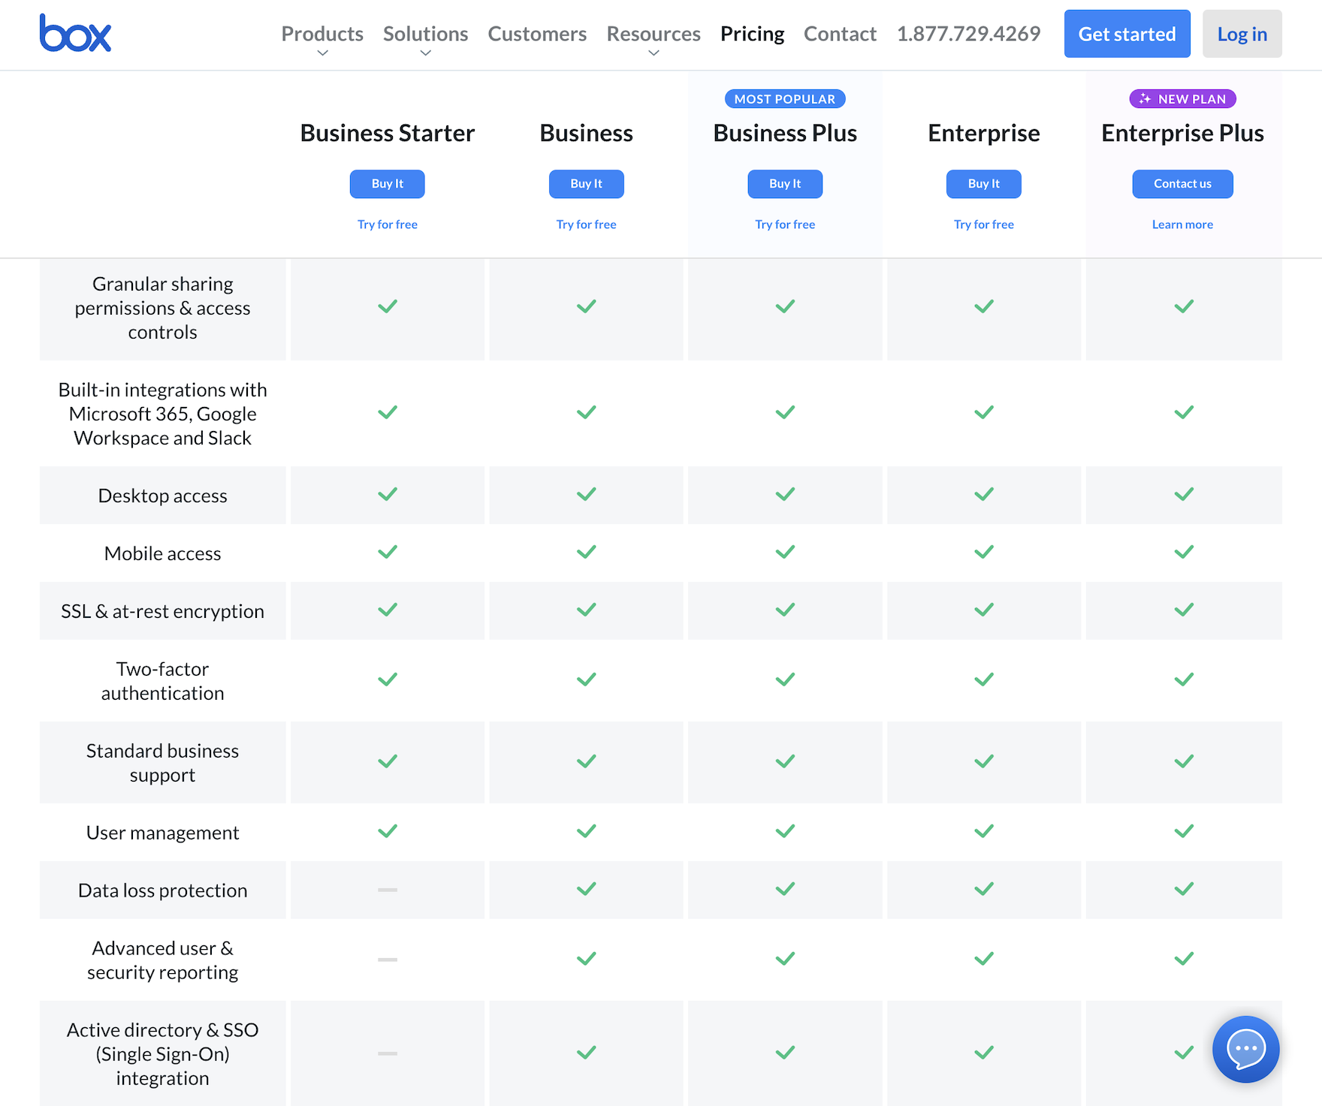Click Business checkmark for Data loss protection
Image resolution: width=1322 pixels, height=1106 pixels.
pyautogui.click(x=586, y=889)
